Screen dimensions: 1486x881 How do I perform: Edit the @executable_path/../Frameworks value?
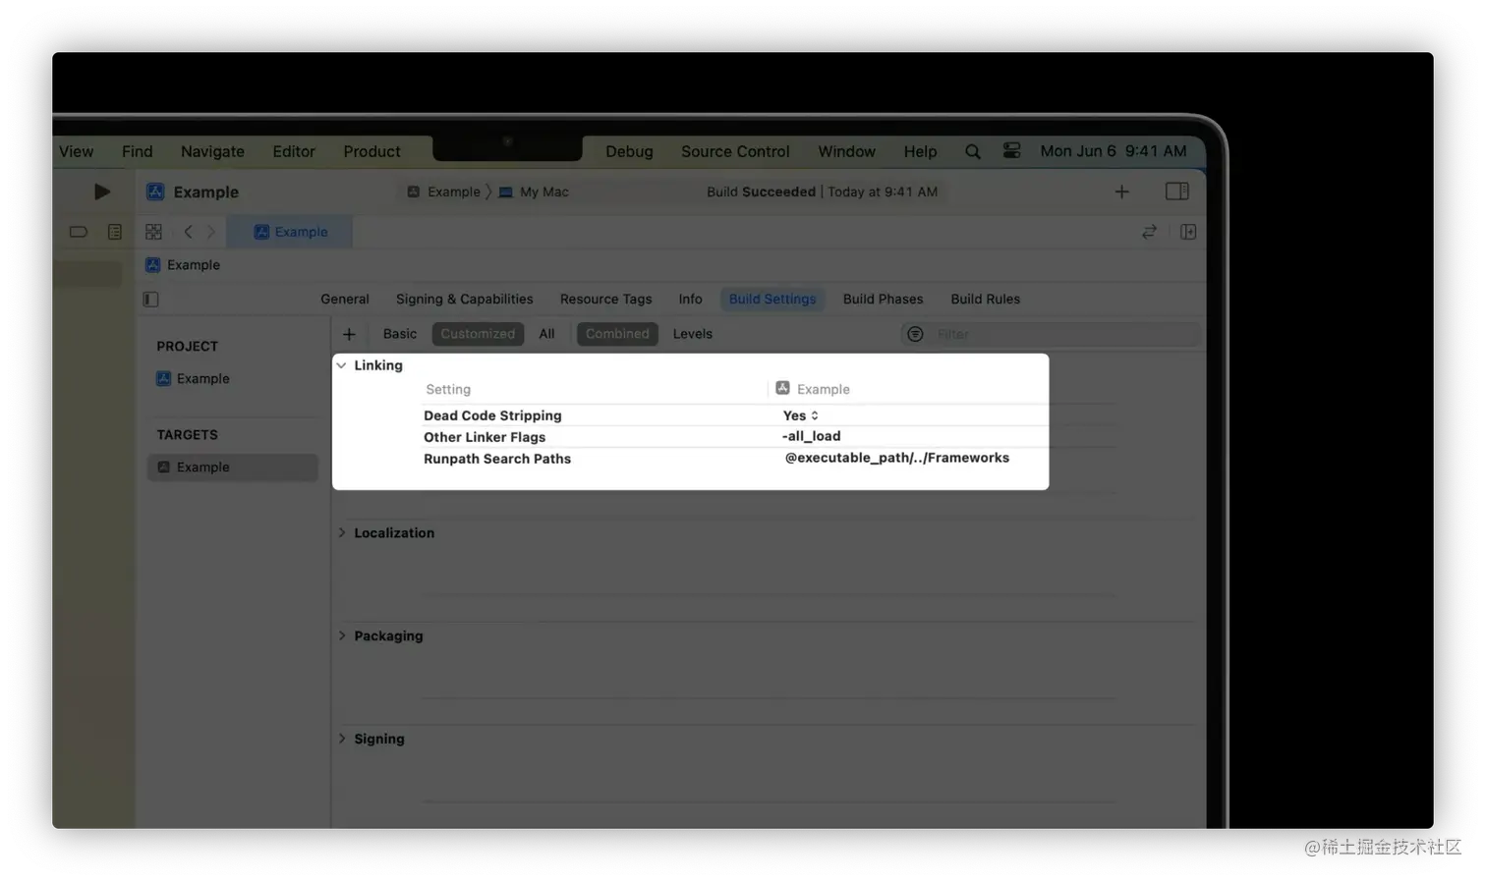(x=896, y=458)
